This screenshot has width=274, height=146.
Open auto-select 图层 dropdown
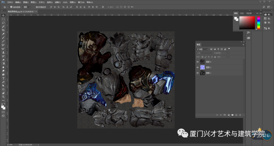point(27,7)
